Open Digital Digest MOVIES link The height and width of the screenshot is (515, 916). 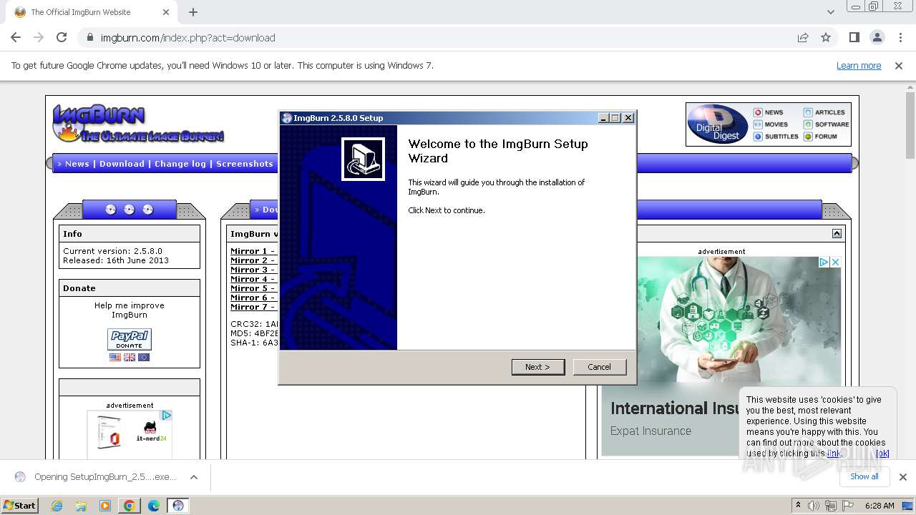(x=770, y=124)
